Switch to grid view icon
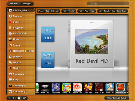 point(24,98)
